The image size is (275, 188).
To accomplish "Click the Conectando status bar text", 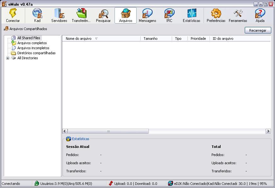I will pos(11,184).
